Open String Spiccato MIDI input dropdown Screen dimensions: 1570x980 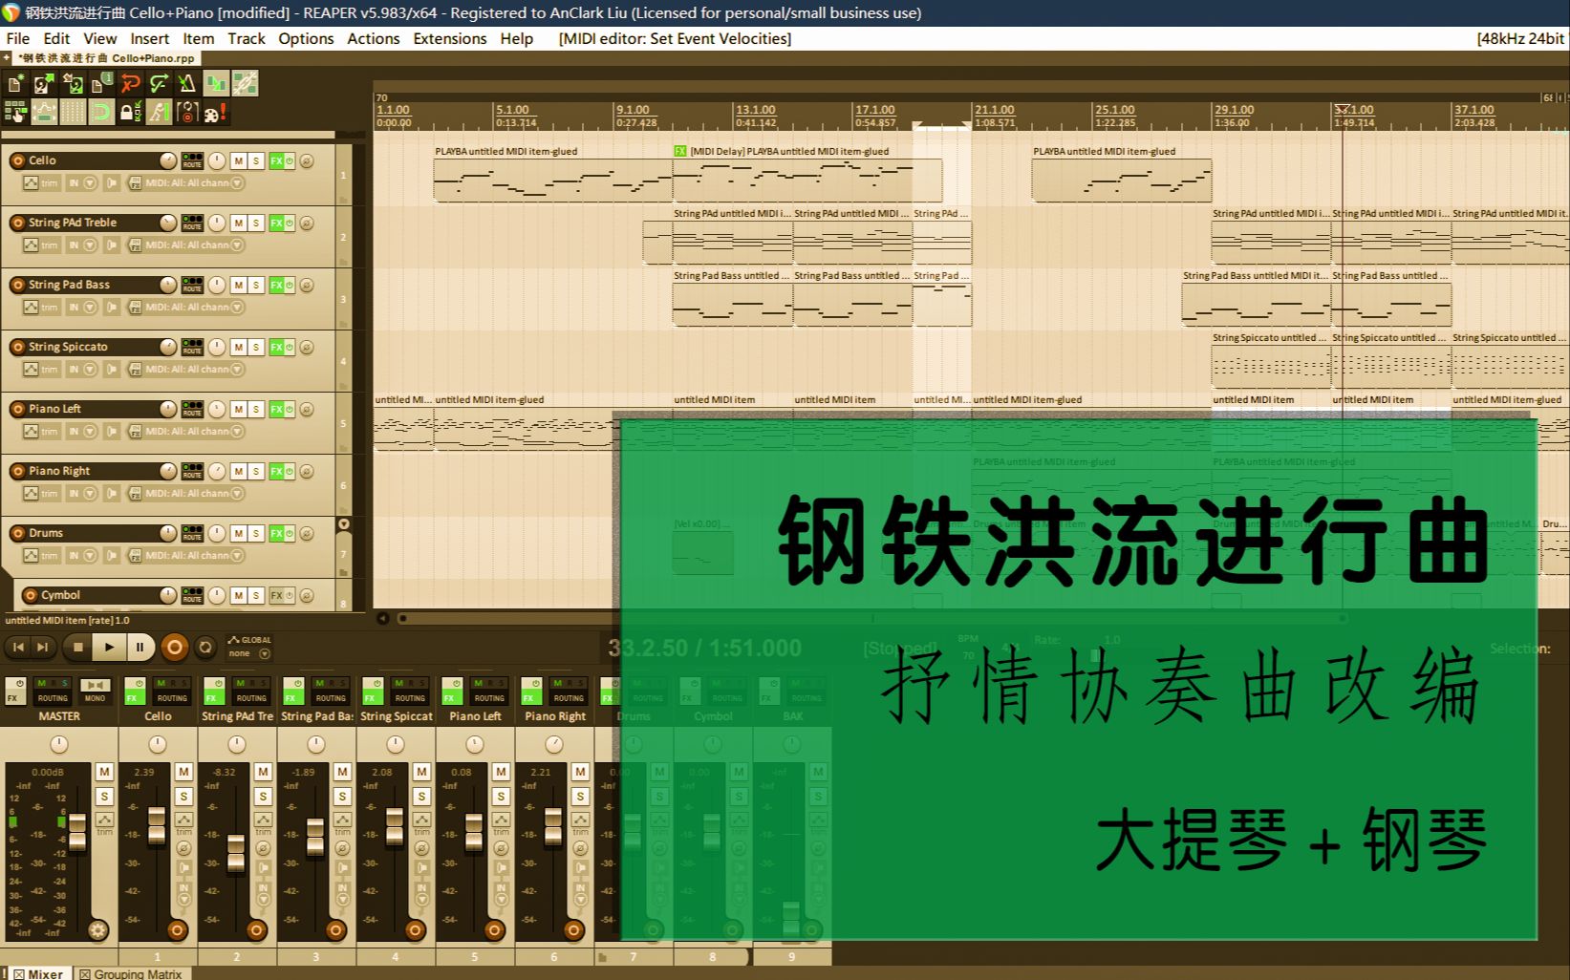point(237,370)
